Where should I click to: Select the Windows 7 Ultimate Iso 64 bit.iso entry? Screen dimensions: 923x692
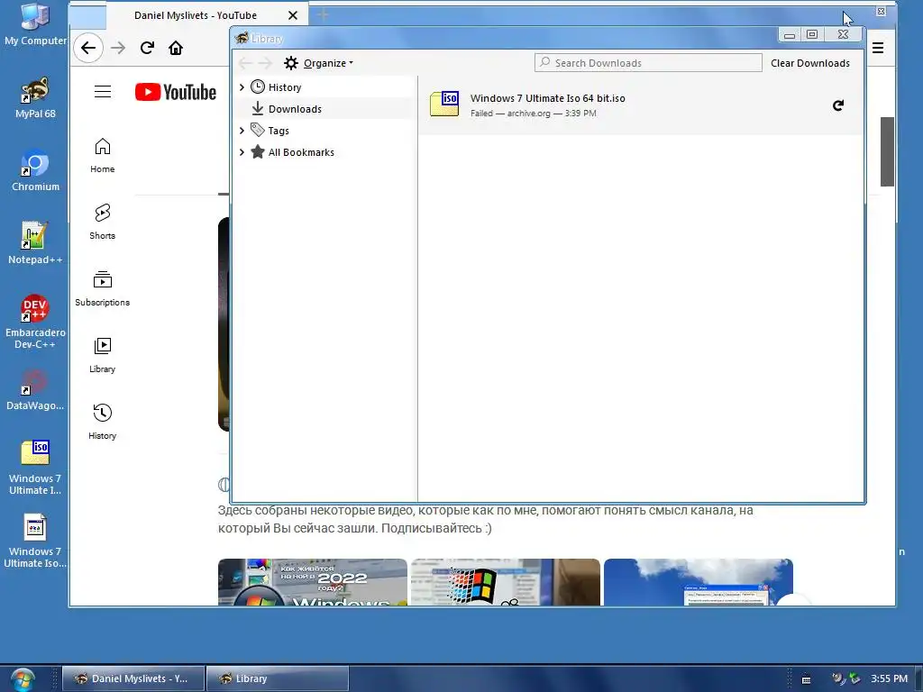(x=641, y=105)
